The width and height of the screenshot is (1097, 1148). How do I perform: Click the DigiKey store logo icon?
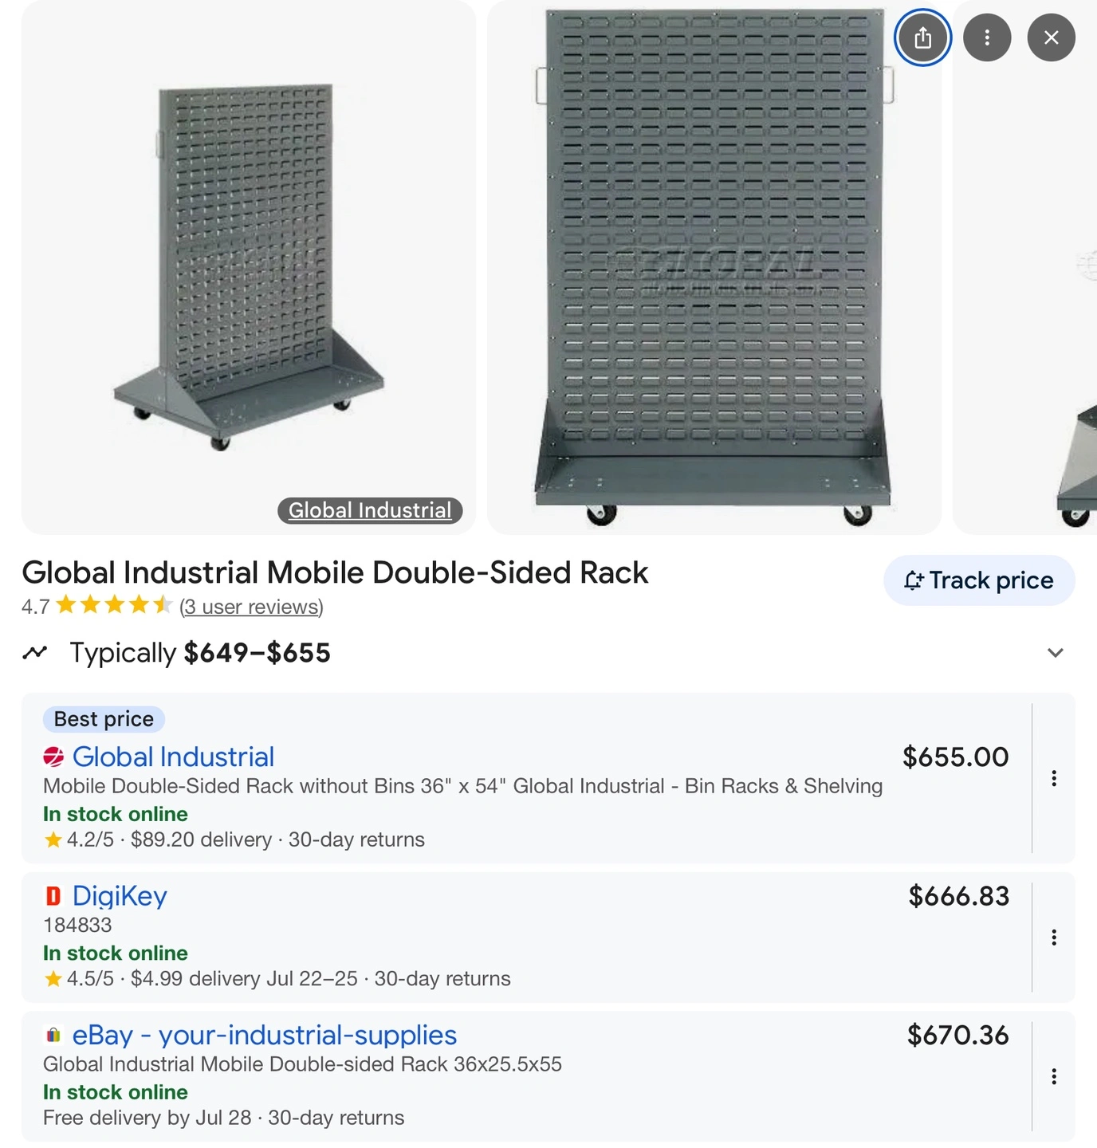click(53, 896)
